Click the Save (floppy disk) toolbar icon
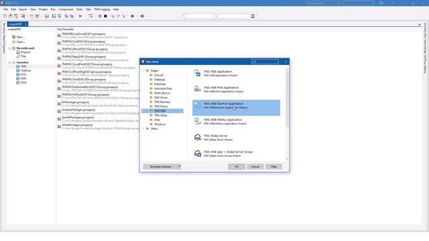Viewport: 429px width, 241px height. point(47,16)
